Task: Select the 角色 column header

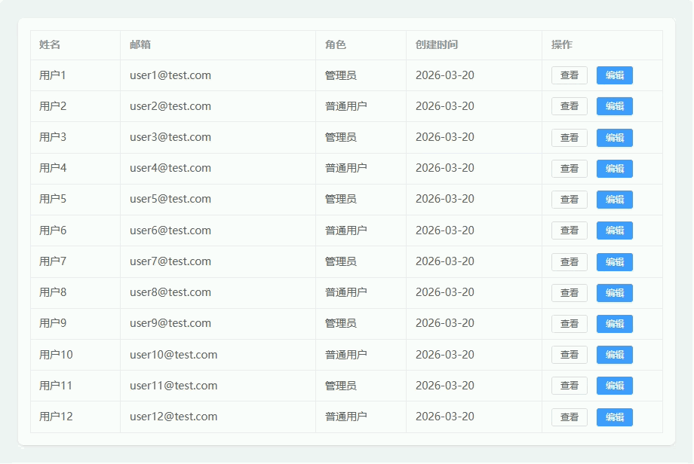Action: pos(336,44)
